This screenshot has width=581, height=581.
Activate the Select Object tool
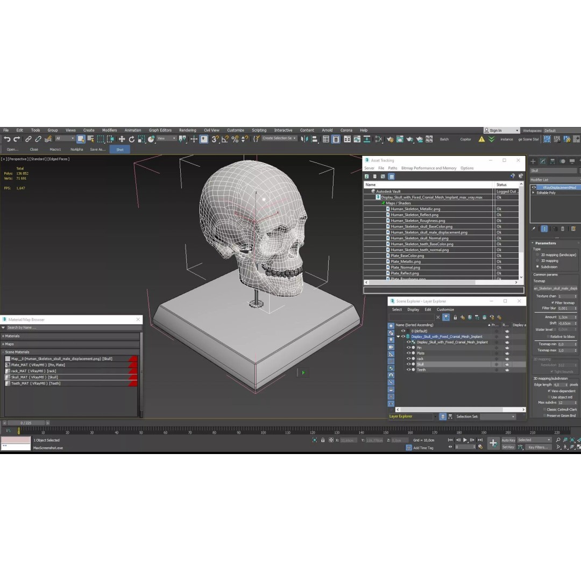[x=81, y=139]
